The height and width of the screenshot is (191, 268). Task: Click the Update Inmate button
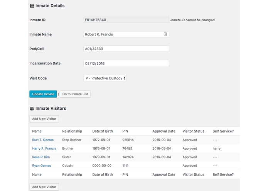point(43,94)
